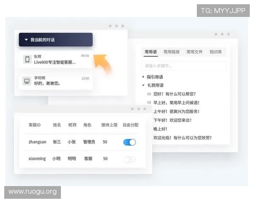Image resolution: width=254 pixels, height=203 pixels.
Task: Collapse the 礼貌用语 category arrow
Action: coord(143,85)
